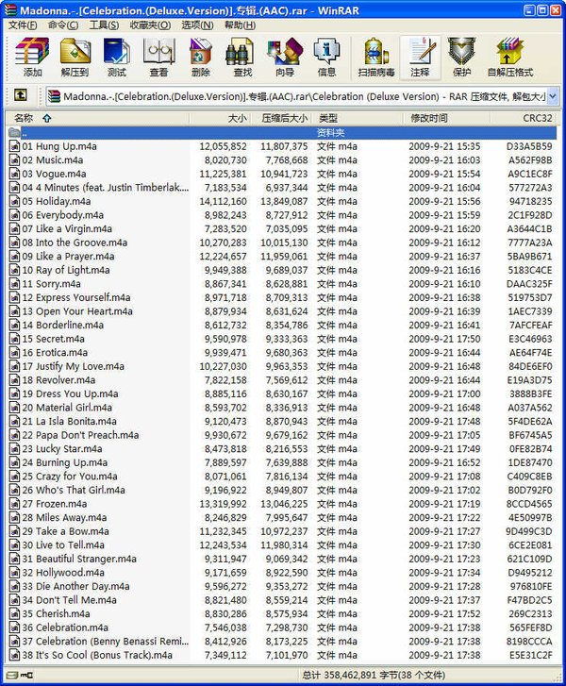This screenshot has height=686, width=566.
Task: Select file 14 Borderline.m4a
Action: (x=63, y=325)
